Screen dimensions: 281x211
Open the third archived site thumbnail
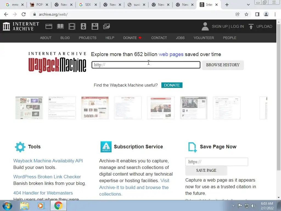point(95,108)
